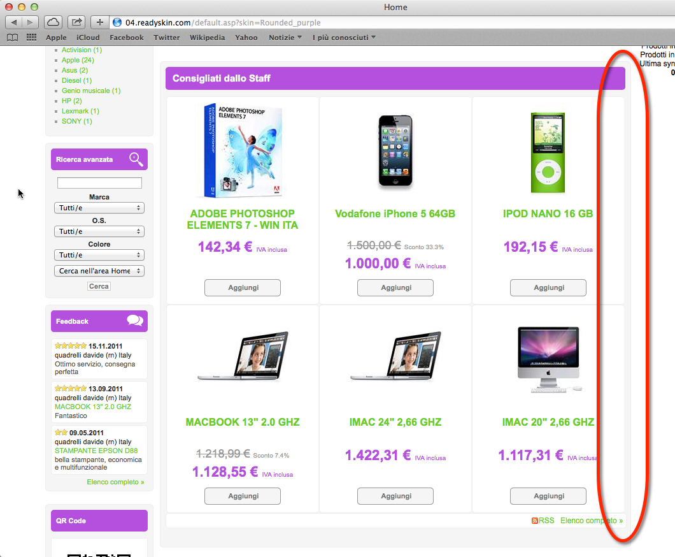The image size is (675, 557).
Task: Open 'I più conosciuti' bookmarks folder
Action: (344, 38)
